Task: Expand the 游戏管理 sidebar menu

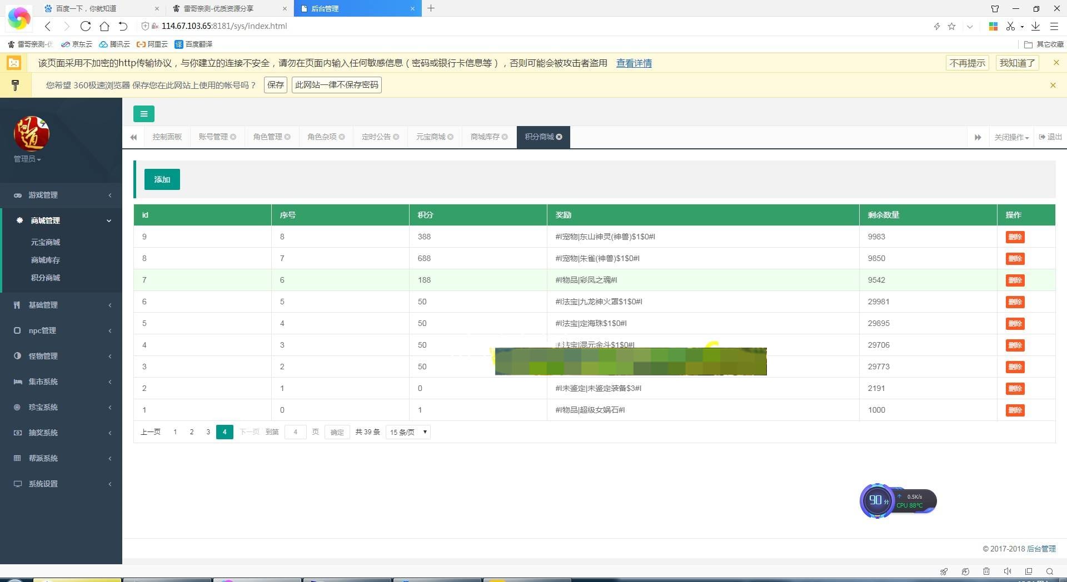Action: click(61, 195)
